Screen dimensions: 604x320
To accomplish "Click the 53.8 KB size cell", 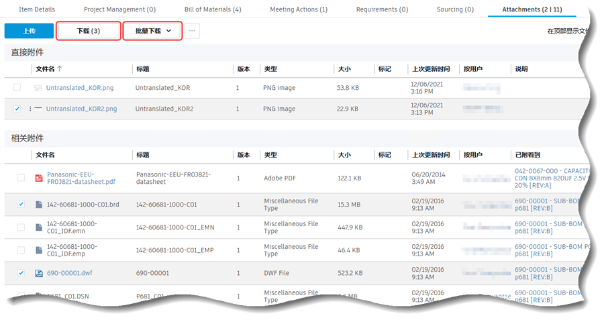I will point(348,88).
